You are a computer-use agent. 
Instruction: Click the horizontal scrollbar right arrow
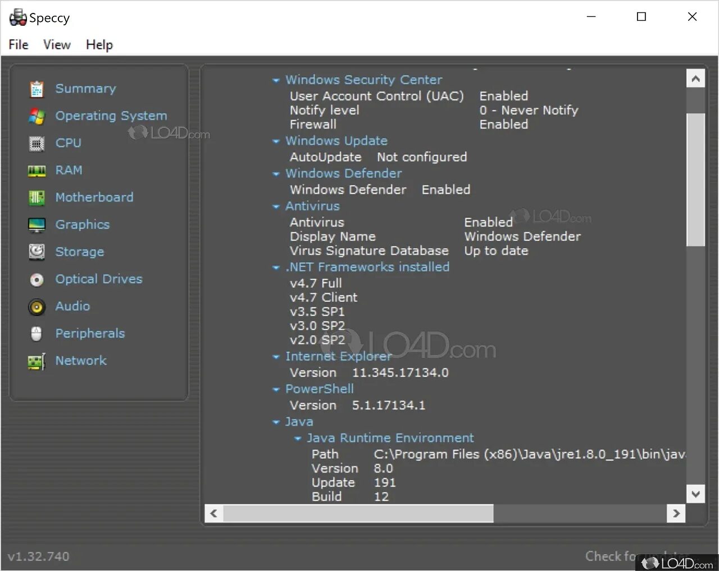pos(676,513)
